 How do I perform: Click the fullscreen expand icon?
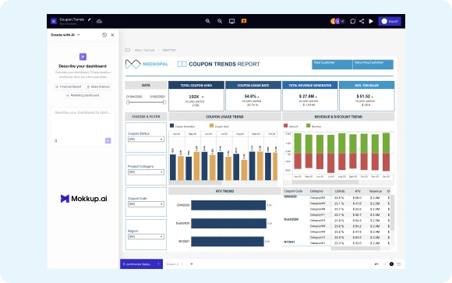399,264
